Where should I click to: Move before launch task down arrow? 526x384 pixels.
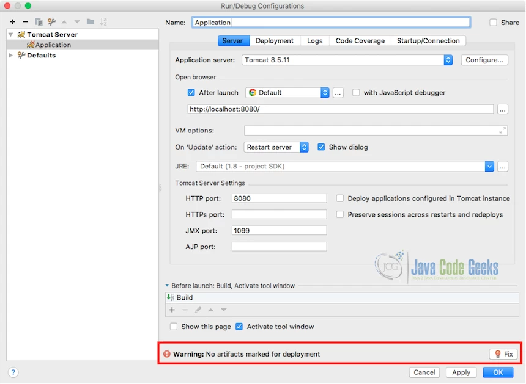pyautogui.click(x=224, y=310)
